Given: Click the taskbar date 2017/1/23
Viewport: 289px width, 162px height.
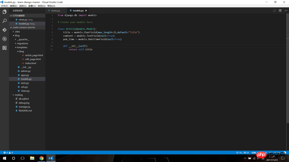Looking at the screenshot, I should tap(272, 160).
